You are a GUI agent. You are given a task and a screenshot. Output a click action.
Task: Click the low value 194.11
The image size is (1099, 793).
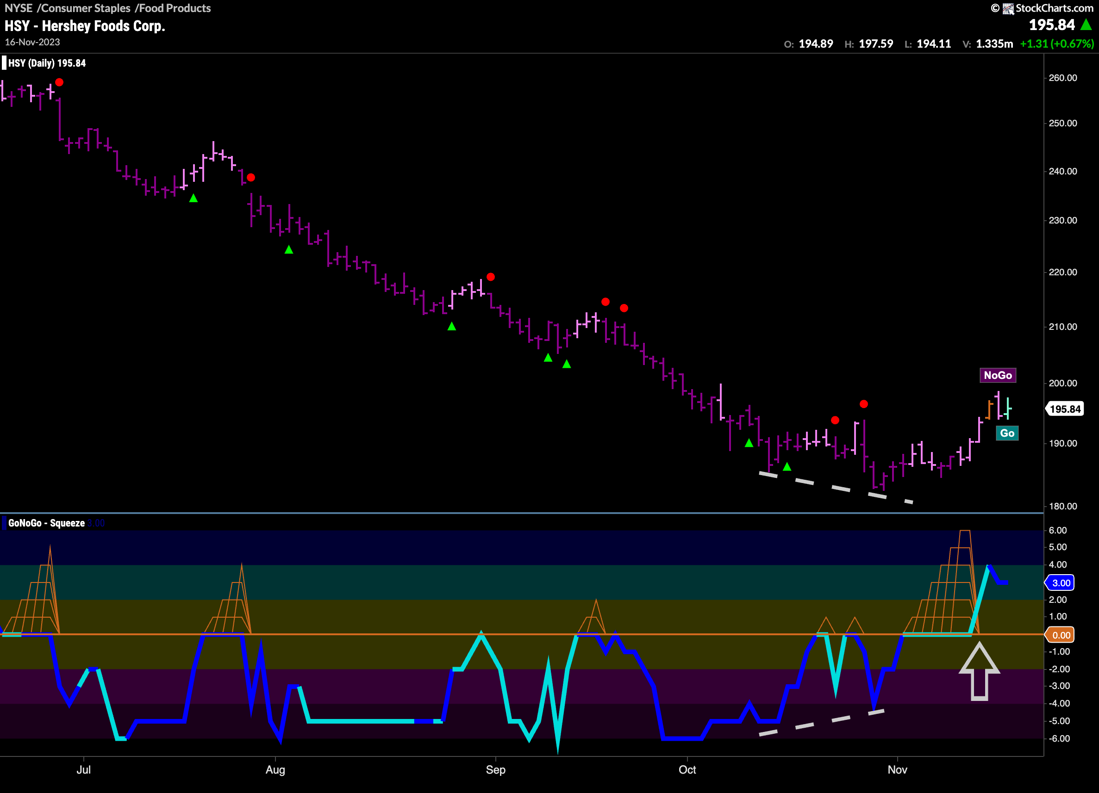(934, 44)
